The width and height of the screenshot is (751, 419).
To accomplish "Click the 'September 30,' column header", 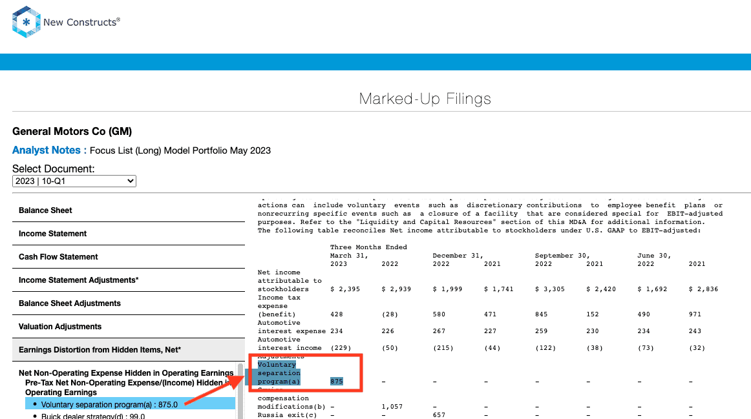I will click(562, 256).
